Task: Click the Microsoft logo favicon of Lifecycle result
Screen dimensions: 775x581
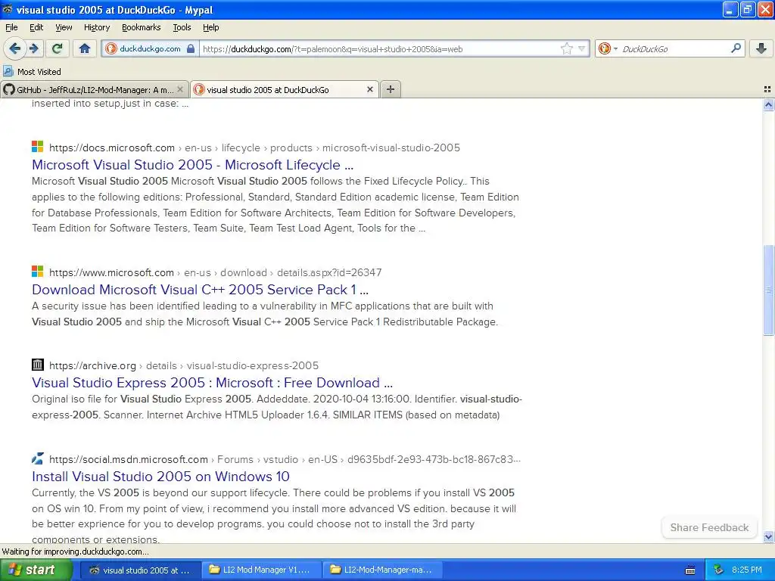Action: click(38, 147)
